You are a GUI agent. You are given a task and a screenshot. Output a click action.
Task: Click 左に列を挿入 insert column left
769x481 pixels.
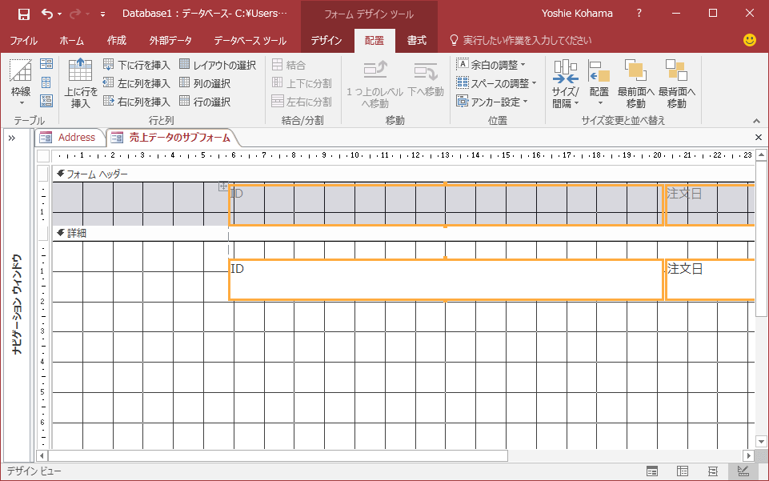tap(137, 83)
